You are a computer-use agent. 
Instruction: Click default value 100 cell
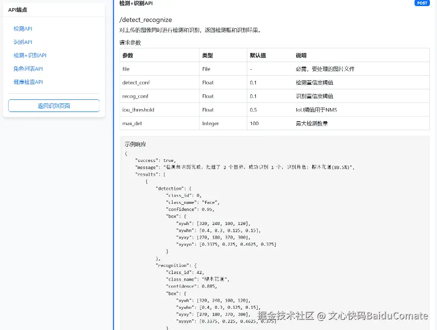tap(270, 124)
